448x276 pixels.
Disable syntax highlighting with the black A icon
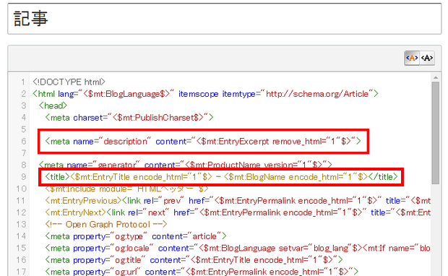(427, 58)
